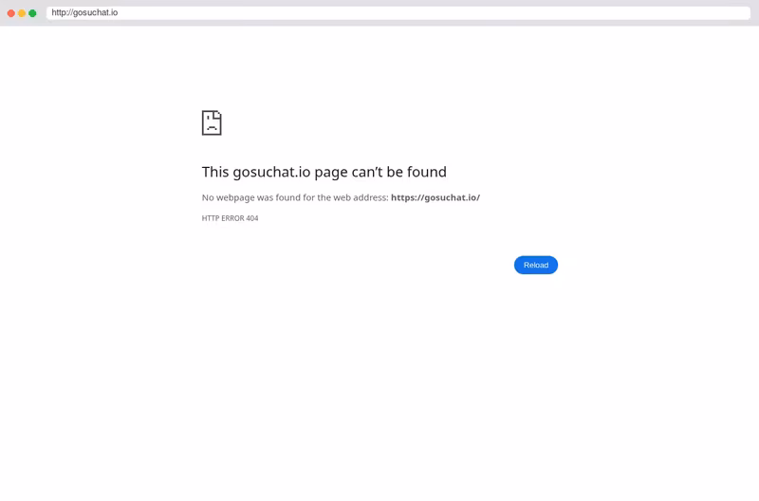
Task: Click the blue Reload button
Action: coord(535,265)
